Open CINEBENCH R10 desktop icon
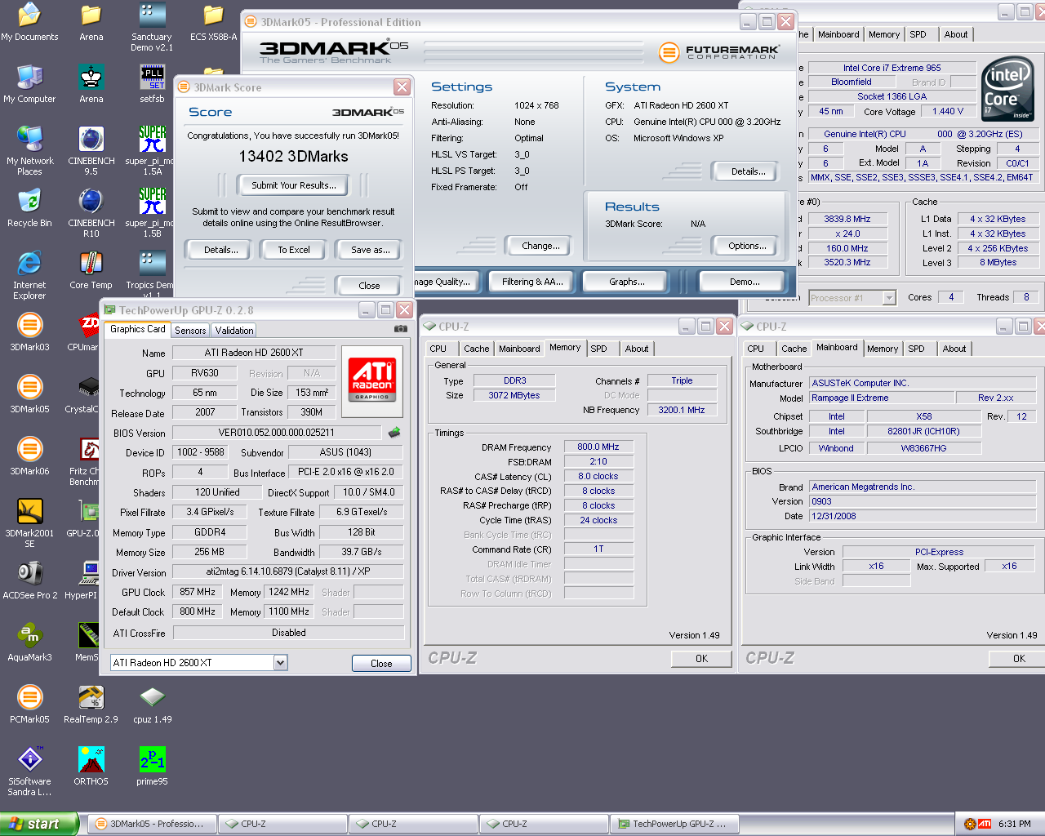Viewport: 1045px width, 836px height. click(x=91, y=213)
